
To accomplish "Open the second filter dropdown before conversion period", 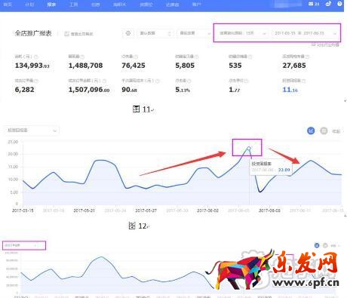I will [194, 33].
